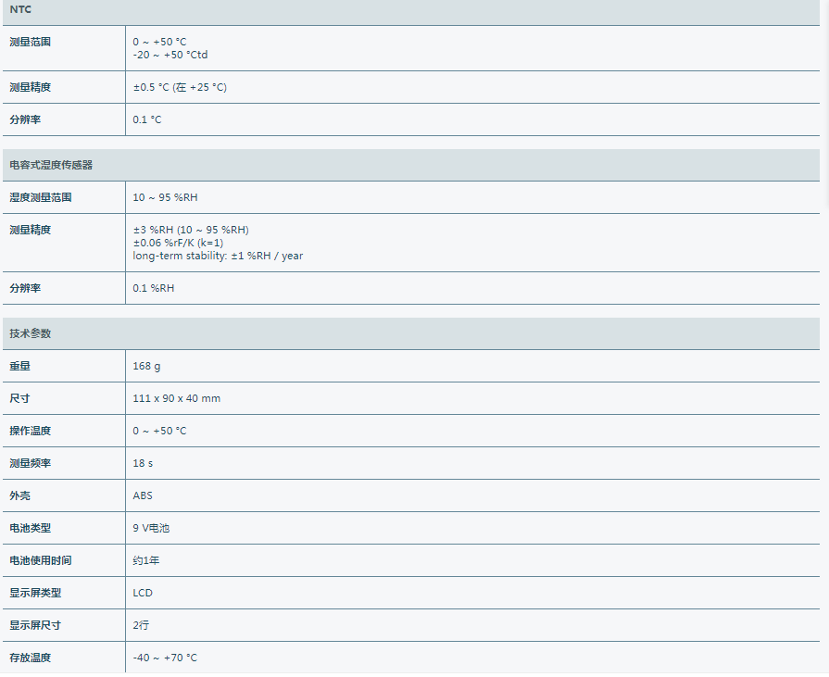829x677 pixels.
Task: Click the 10 ~ 95 %RH value
Action: coord(165,197)
